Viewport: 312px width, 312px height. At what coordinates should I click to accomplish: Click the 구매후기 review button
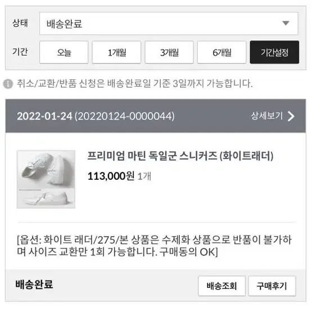[x=272, y=286]
